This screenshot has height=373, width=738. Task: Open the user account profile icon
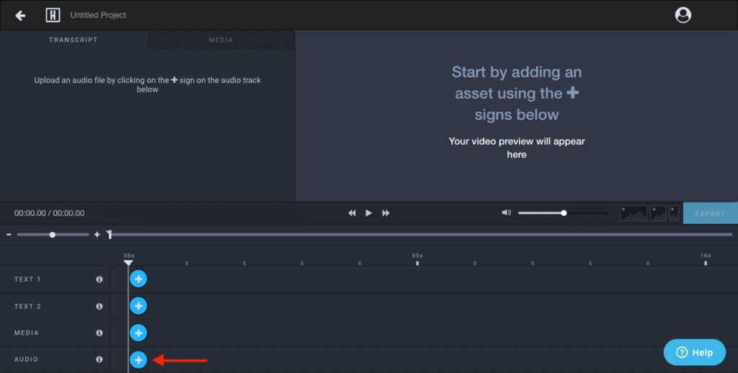[683, 15]
